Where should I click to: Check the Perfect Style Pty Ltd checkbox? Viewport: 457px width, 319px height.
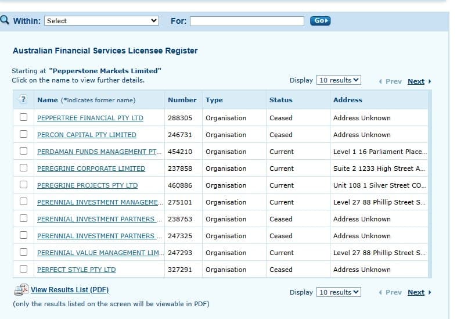[24, 269]
